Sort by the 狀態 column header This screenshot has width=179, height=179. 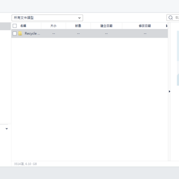tap(78, 26)
